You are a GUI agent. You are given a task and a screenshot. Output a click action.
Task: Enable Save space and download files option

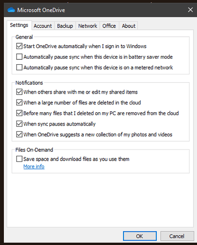pos(19,159)
